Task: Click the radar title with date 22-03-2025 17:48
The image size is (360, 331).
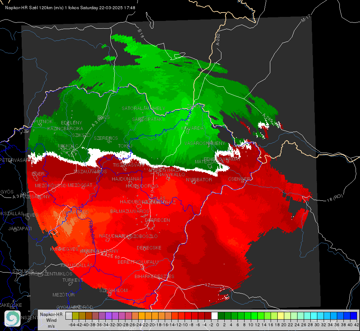Action: click(70, 8)
